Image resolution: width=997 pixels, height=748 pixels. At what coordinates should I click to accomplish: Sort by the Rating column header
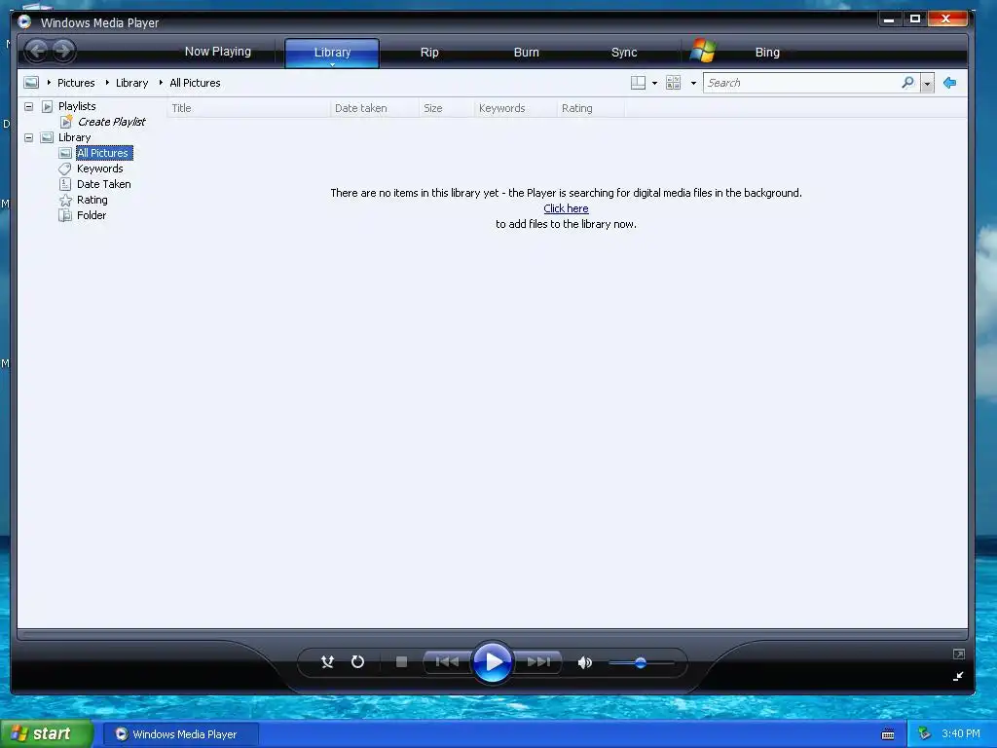click(591, 108)
